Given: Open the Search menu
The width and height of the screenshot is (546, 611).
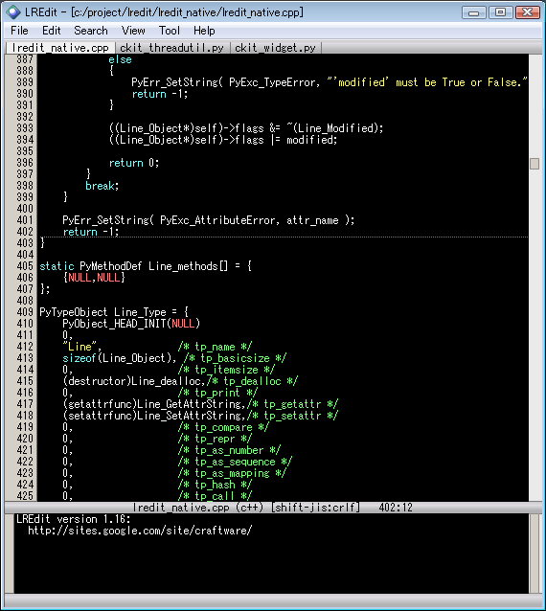Looking at the screenshot, I should tap(90, 31).
